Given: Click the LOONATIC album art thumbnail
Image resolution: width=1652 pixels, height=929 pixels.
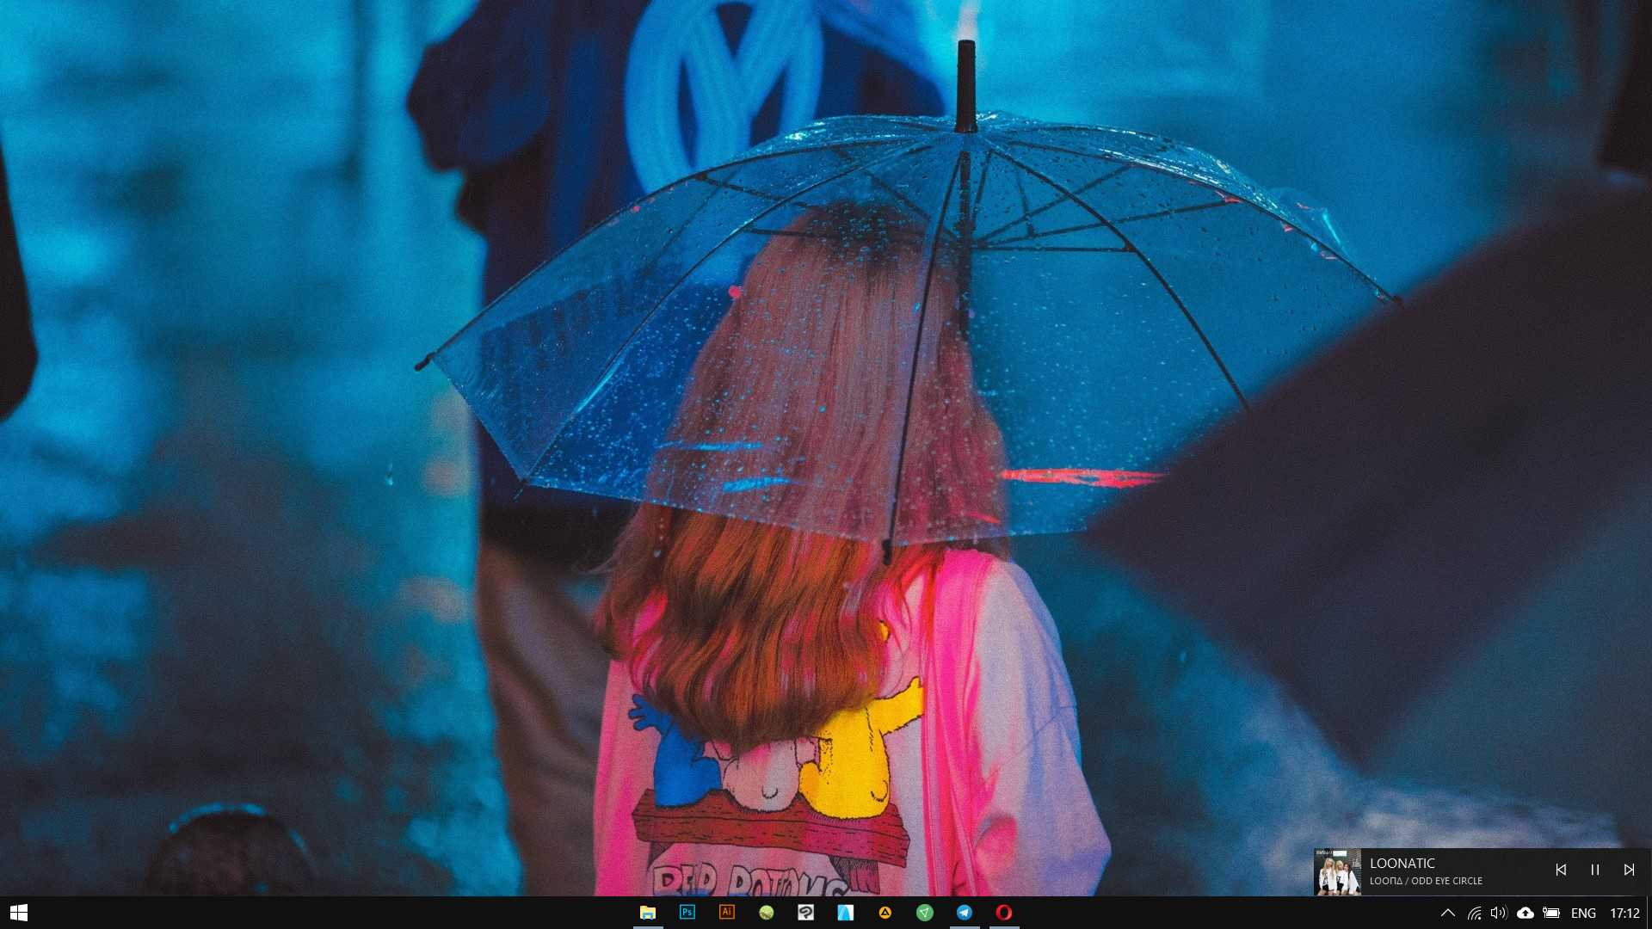Looking at the screenshot, I should click(1338, 872).
